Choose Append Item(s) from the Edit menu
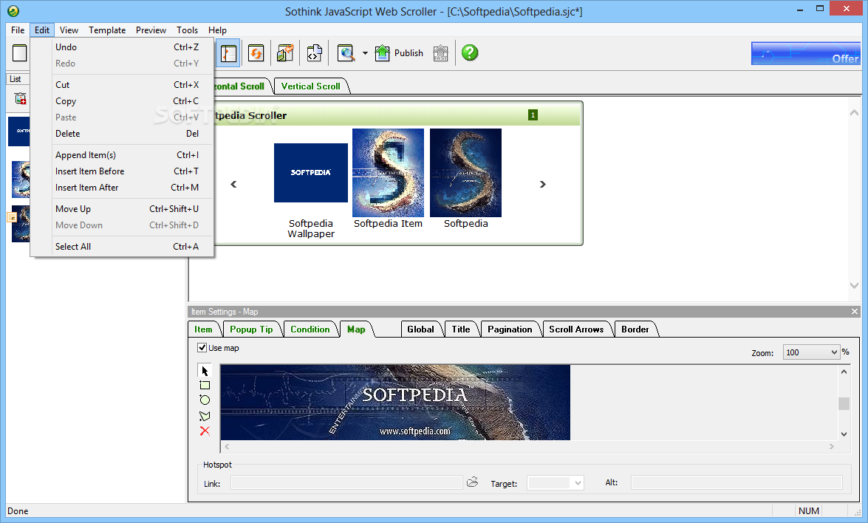Screen dimensions: 868x523 tap(122, 155)
